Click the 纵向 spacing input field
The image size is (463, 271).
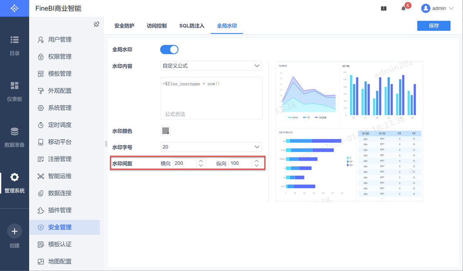click(240, 163)
